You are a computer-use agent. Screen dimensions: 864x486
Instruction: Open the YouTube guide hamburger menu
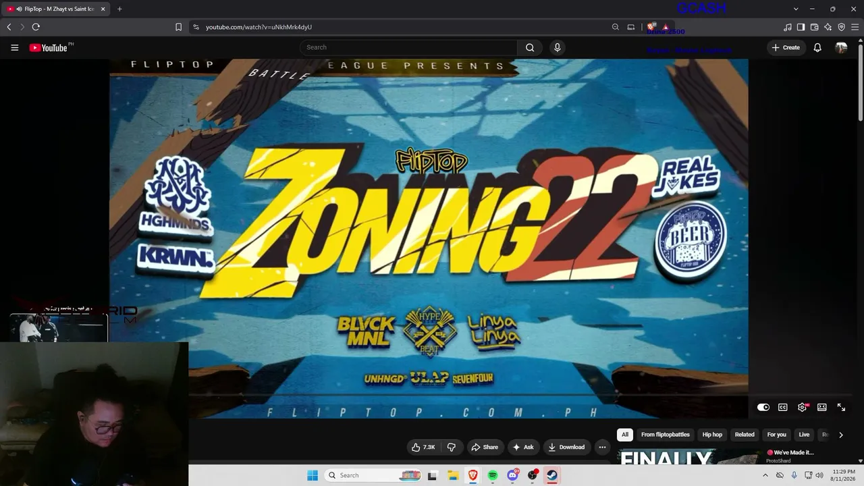14,47
